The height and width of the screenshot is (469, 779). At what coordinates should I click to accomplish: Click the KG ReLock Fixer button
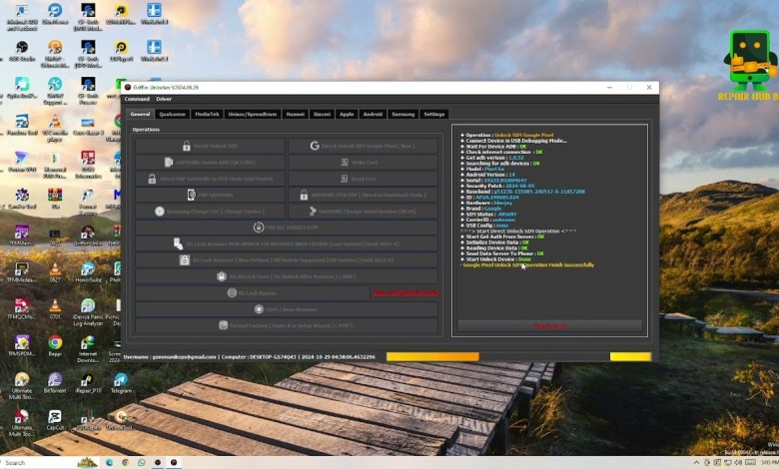pos(287,276)
